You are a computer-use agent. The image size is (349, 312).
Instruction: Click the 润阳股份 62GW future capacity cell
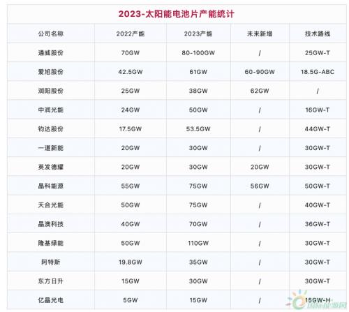click(260, 91)
